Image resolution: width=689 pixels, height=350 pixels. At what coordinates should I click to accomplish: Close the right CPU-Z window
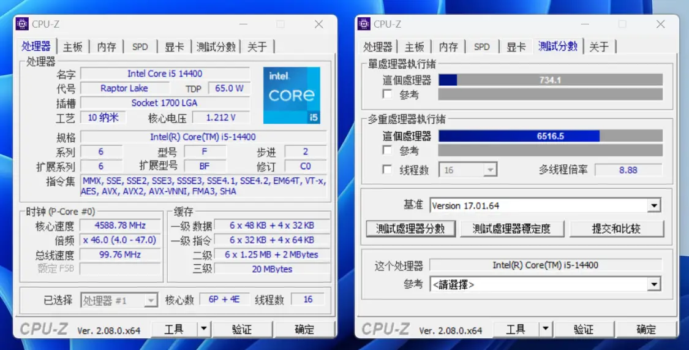660,24
